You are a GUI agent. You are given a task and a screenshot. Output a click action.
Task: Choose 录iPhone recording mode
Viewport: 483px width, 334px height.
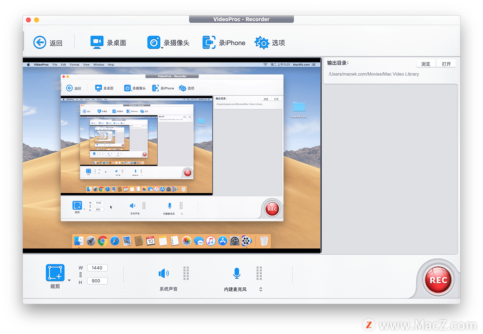(x=224, y=43)
